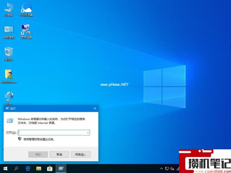Open taskbar search magnifier

point(16,168)
